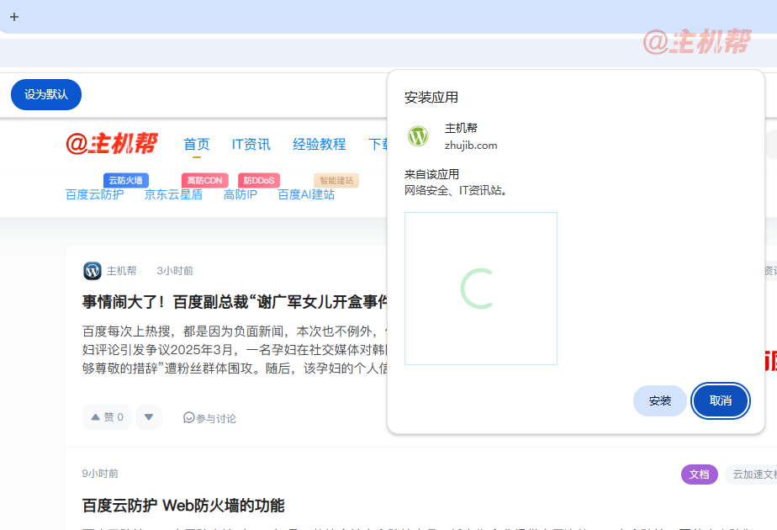Screen dimensions: 777x530
Task: Open article 百度云防护 Web防火墙的功能
Action: pos(183,506)
